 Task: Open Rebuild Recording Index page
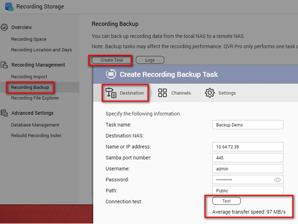pyautogui.click(x=36, y=136)
